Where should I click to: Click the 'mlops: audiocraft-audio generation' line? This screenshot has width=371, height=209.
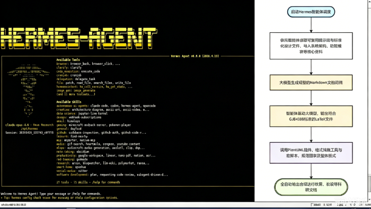click(x=100, y=147)
